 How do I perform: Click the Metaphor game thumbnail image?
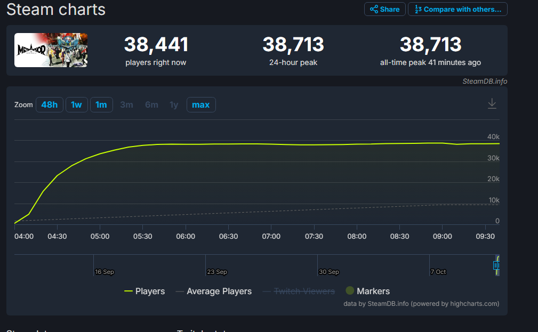coord(51,50)
